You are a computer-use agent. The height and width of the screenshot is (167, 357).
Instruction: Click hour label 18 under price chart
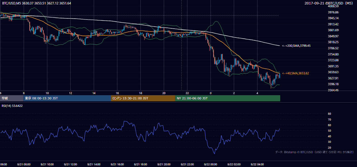click(141, 93)
